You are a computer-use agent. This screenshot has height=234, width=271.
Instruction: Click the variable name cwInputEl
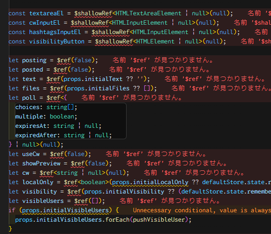tap(44, 23)
